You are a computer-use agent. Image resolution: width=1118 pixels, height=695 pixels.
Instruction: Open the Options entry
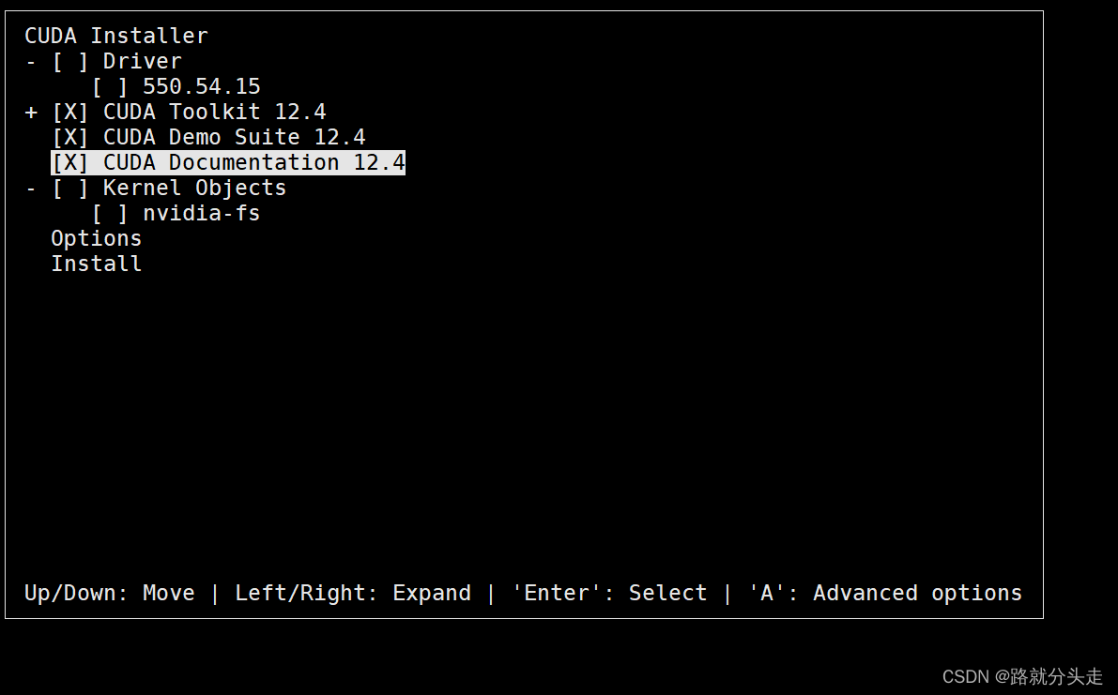[x=96, y=239]
